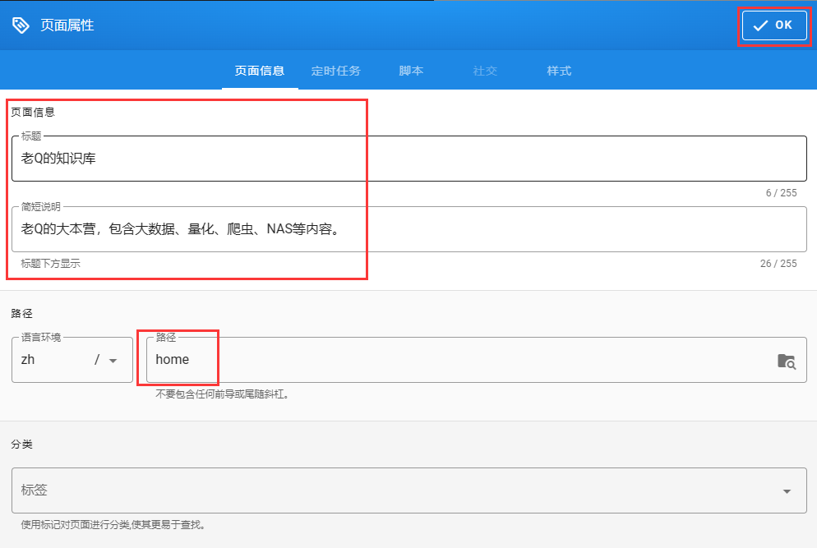Click the 标签 dropdown arrow
This screenshot has height=548, width=817.
[x=787, y=491]
